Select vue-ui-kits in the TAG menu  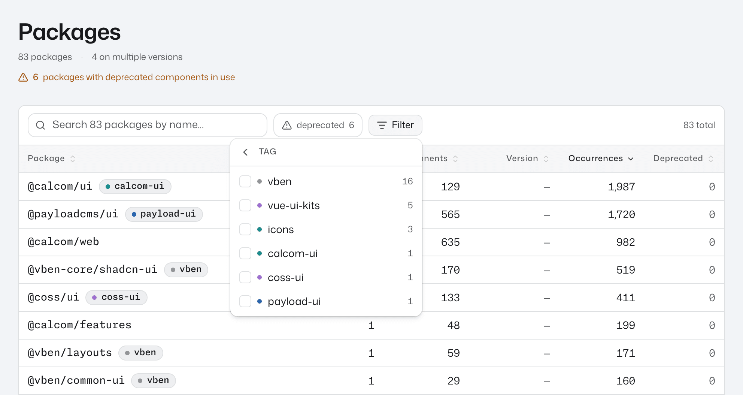(326, 205)
